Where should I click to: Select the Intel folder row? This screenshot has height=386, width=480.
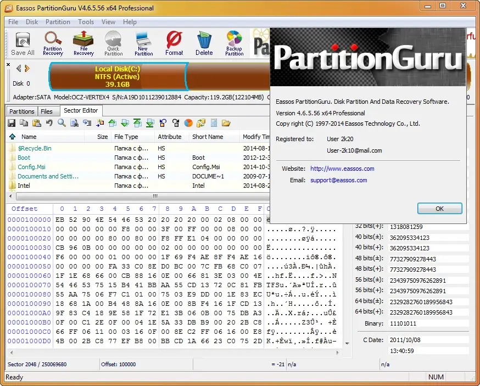coord(138,186)
